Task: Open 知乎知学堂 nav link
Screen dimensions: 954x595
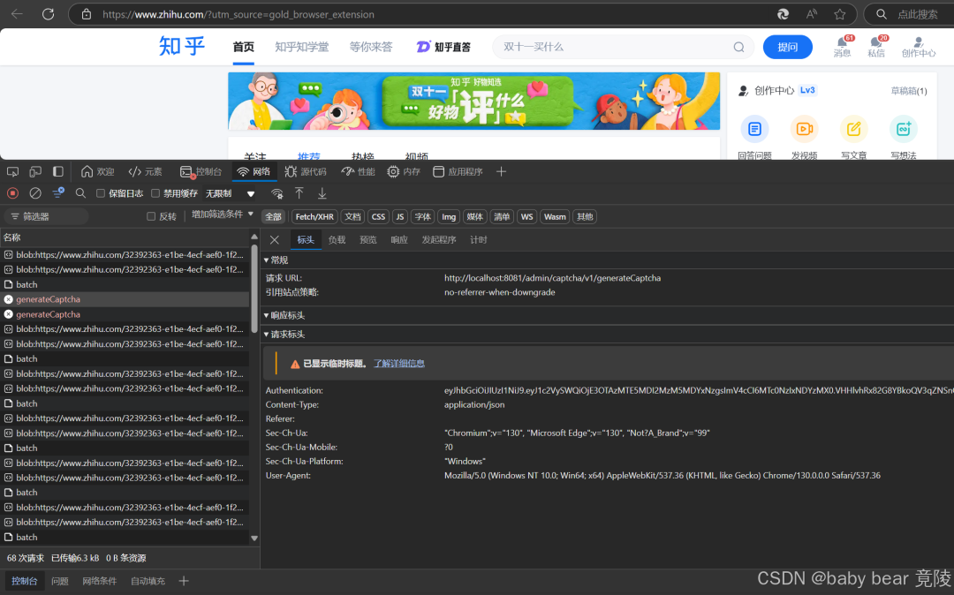Action: pyautogui.click(x=302, y=47)
